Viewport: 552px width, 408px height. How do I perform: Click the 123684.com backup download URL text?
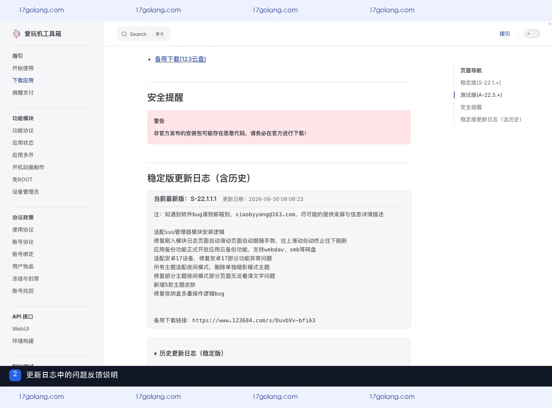click(x=254, y=320)
